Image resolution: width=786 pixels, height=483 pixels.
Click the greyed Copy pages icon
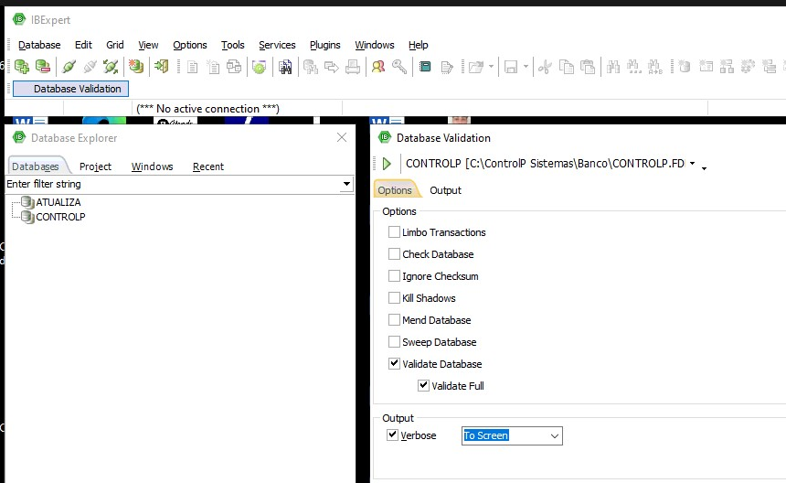(x=567, y=67)
